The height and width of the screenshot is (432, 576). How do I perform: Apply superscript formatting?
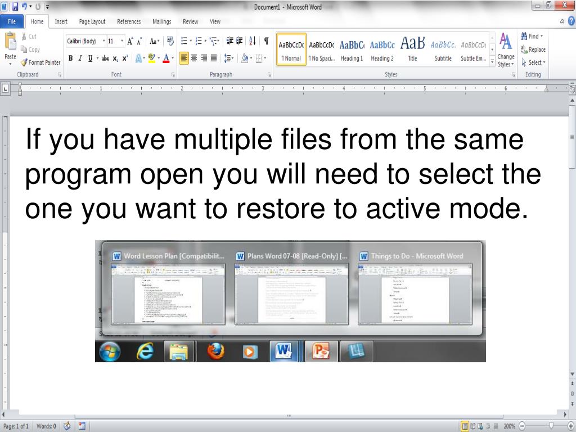pos(125,58)
